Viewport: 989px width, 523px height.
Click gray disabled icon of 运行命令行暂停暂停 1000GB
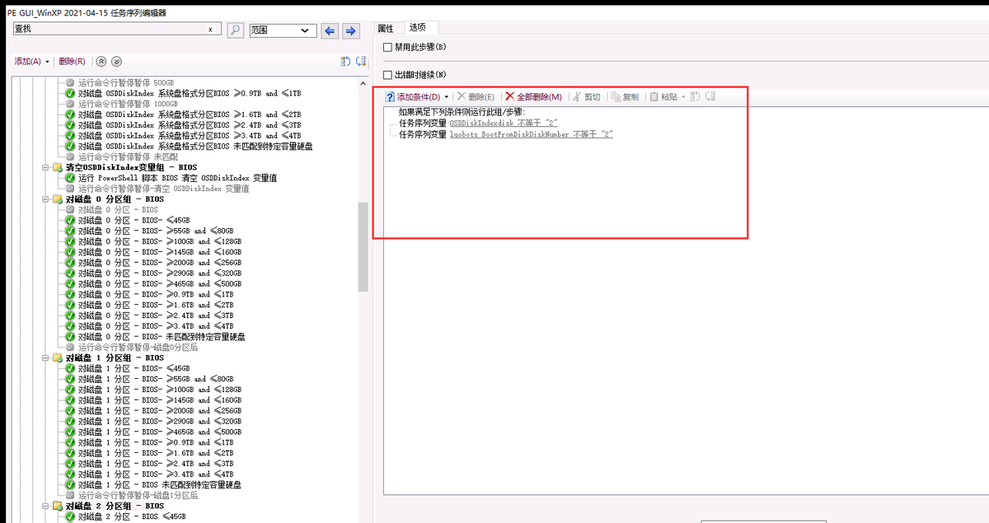click(70, 104)
